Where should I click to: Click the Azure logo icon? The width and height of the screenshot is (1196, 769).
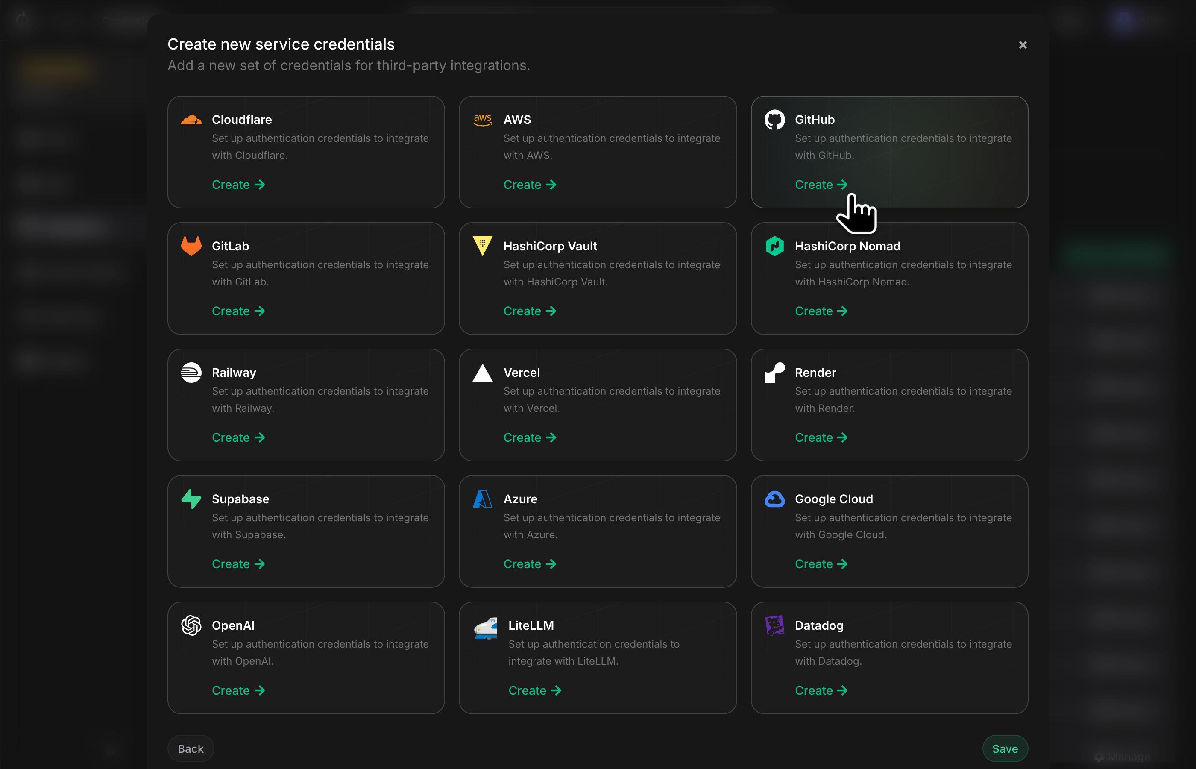pos(483,499)
